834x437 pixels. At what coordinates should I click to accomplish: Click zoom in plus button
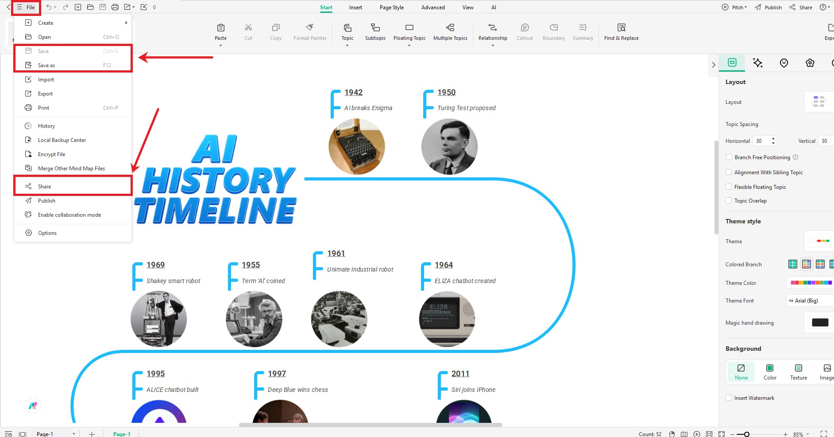pos(785,434)
